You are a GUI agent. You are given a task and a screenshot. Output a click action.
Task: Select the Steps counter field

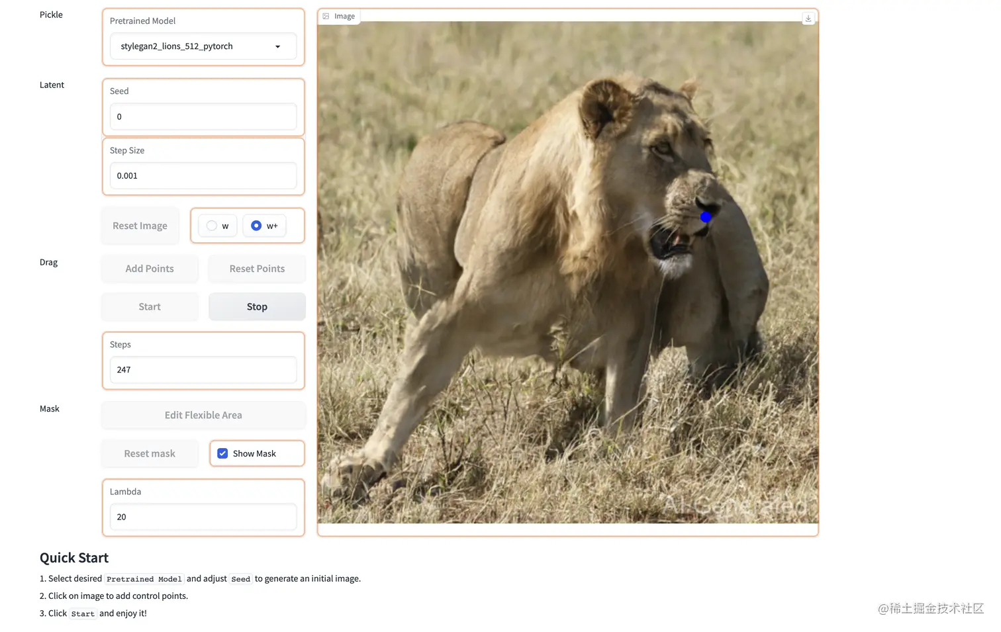point(203,370)
